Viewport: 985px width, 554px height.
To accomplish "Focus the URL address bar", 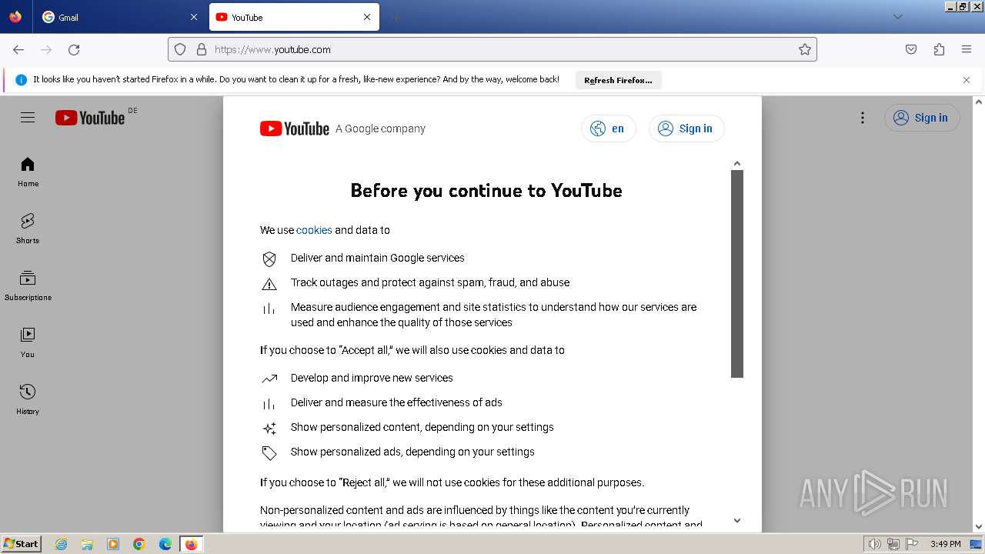I will [492, 49].
